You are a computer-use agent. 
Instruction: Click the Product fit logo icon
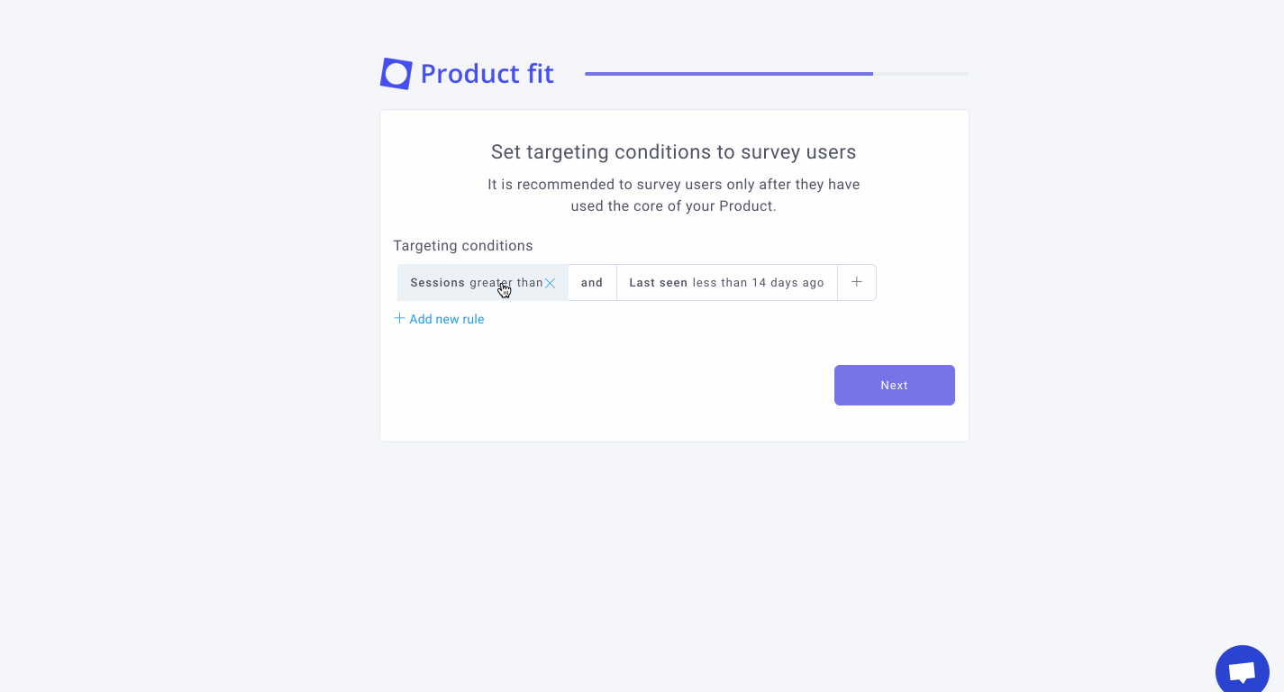click(x=396, y=74)
